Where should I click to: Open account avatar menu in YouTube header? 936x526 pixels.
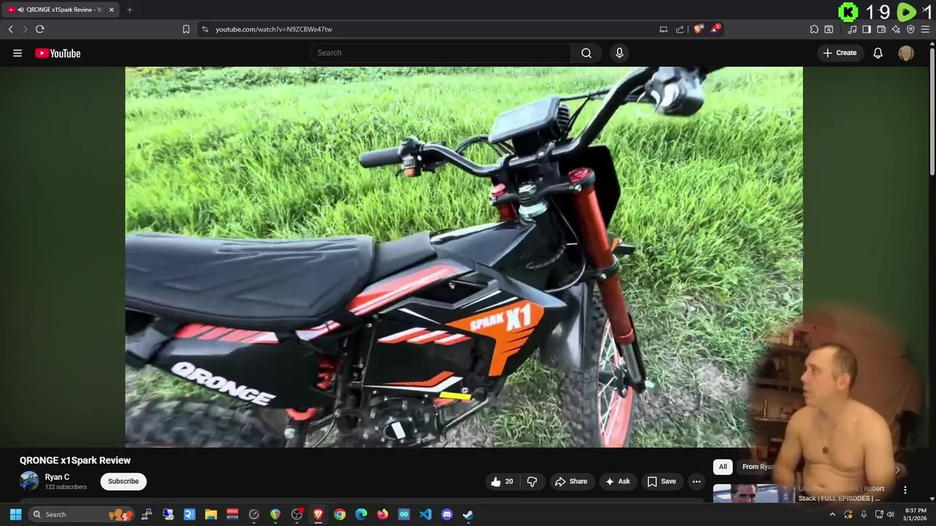pyautogui.click(x=906, y=53)
